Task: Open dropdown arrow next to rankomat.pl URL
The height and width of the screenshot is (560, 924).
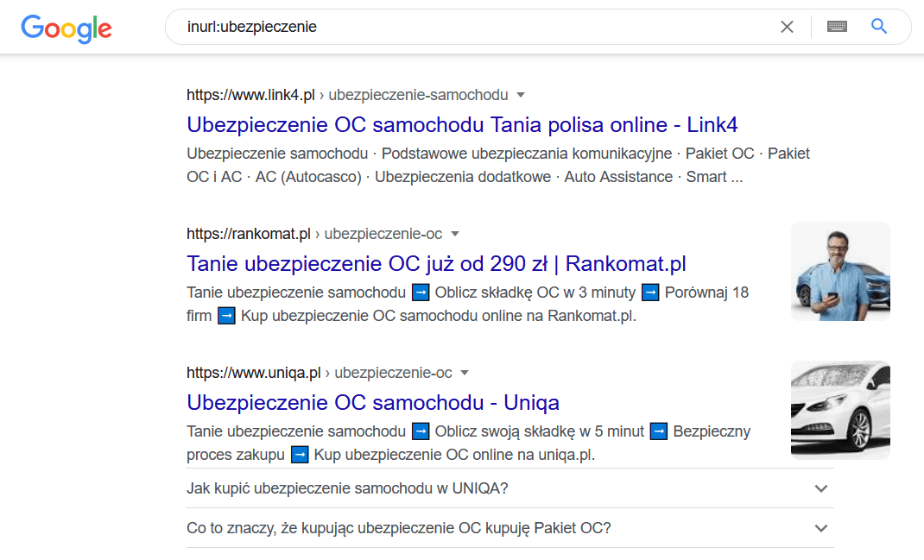Action: tap(454, 234)
